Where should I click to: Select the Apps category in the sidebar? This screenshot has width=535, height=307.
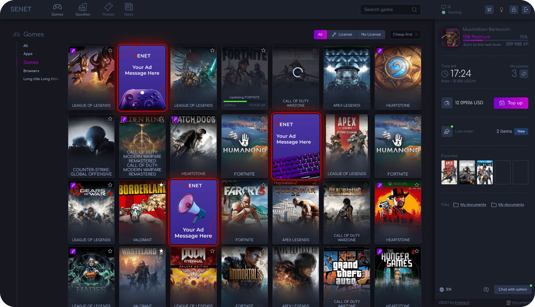click(28, 54)
